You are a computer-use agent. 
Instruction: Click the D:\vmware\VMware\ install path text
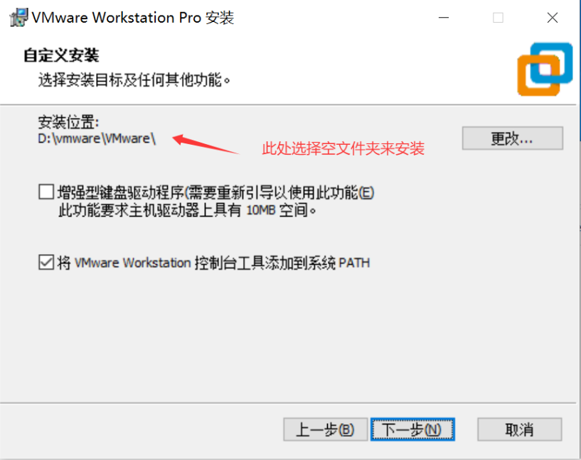coord(97,138)
